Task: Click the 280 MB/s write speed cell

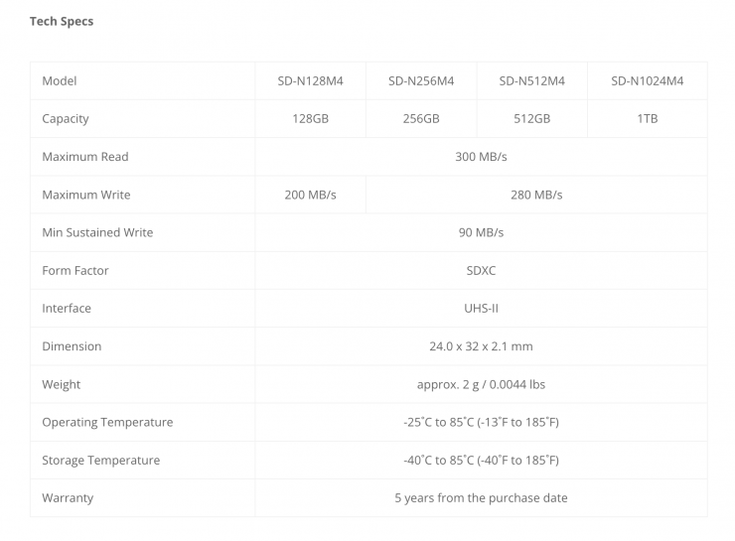Action: point(536,195)
